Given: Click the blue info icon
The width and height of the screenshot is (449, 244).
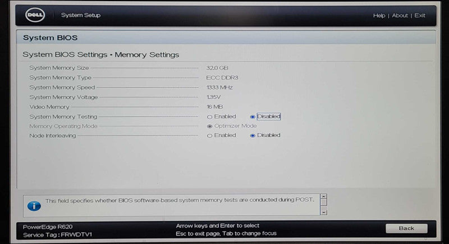Looking at the screenshot, I should click(x=34, y=206).
